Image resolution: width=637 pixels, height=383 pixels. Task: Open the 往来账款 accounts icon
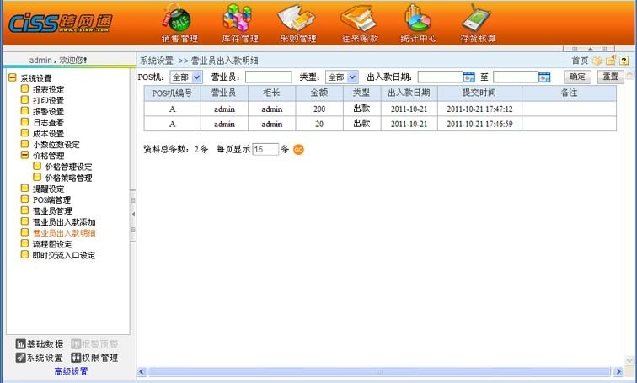359,20
